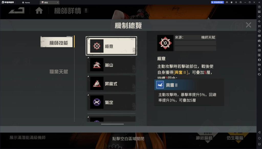Click the 點擊空白區域關閉 text
This screenshot has height=149, width=262.
[x=128, y=139]
